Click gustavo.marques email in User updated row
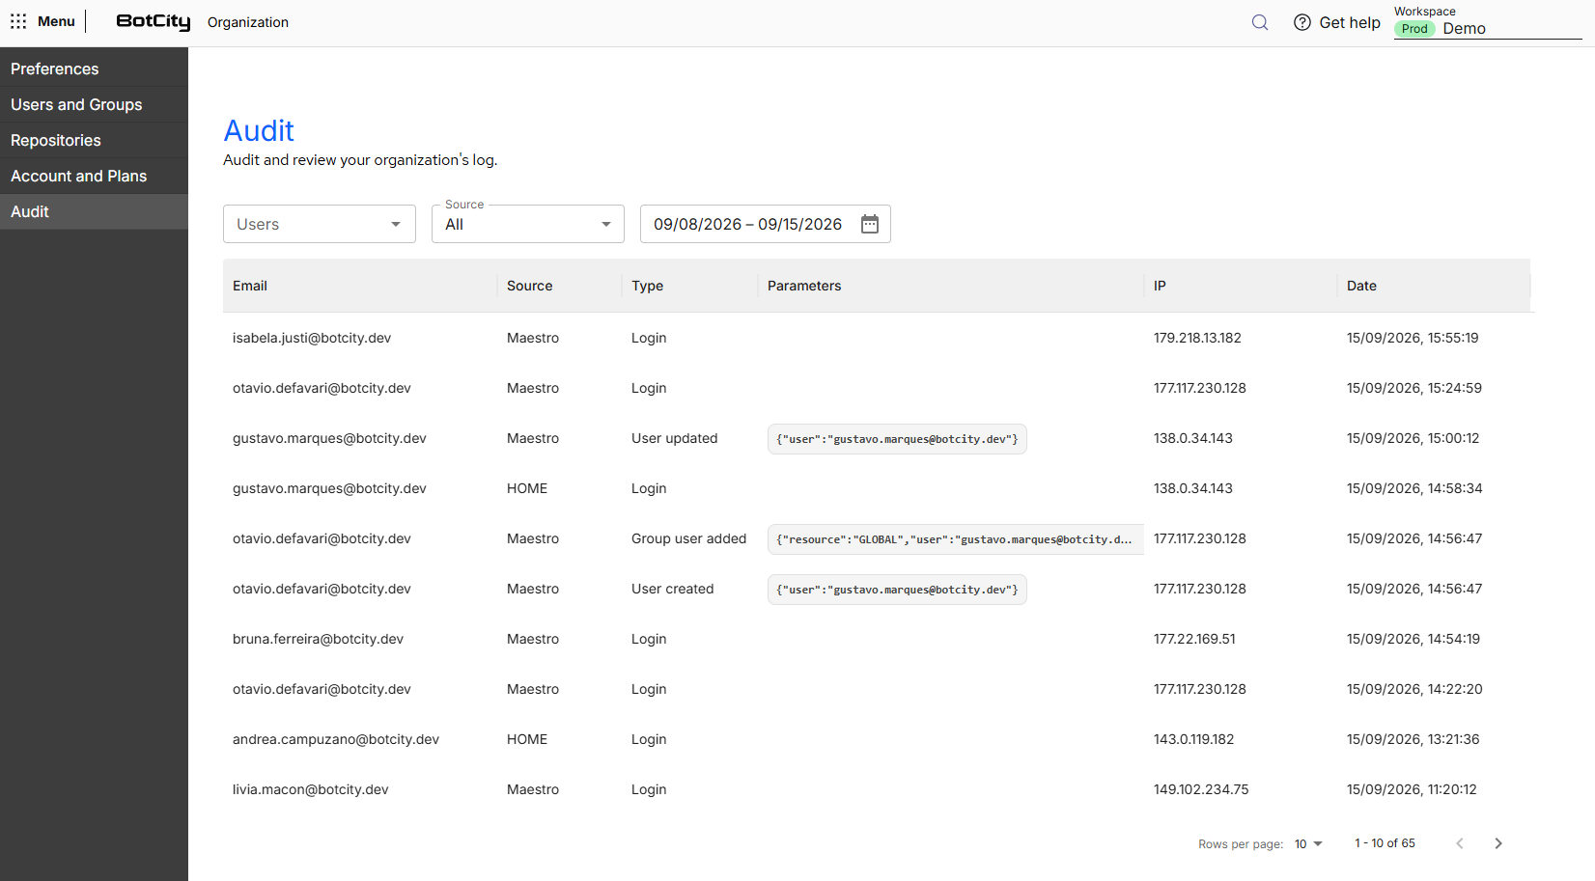Screen dimensions: 1595x881 click(329, 438)
